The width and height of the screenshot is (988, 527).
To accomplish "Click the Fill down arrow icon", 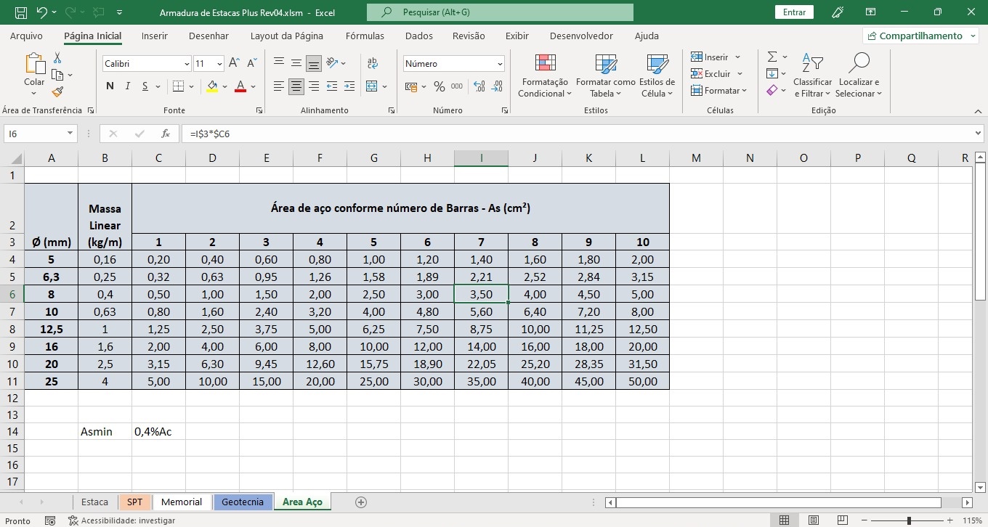I will [772, 73].
